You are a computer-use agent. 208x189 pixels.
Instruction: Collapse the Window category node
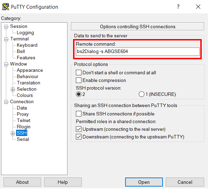(6, 64)
